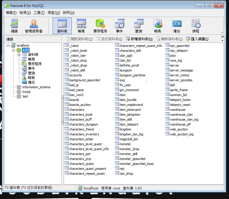This screenshot has width=229, height=199.
Task: Click the pane splitter collapse handle
Action: [63, 110]
